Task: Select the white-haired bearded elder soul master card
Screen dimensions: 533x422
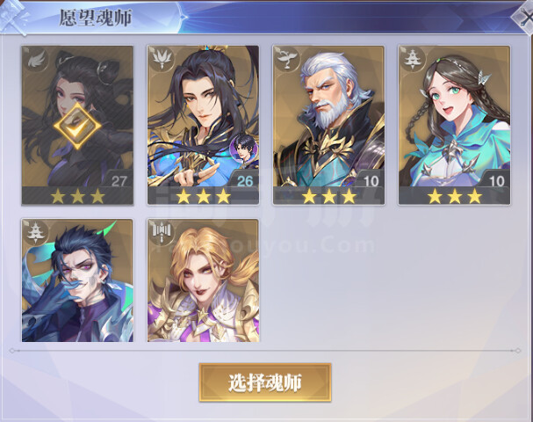Action: coord(328,125)
